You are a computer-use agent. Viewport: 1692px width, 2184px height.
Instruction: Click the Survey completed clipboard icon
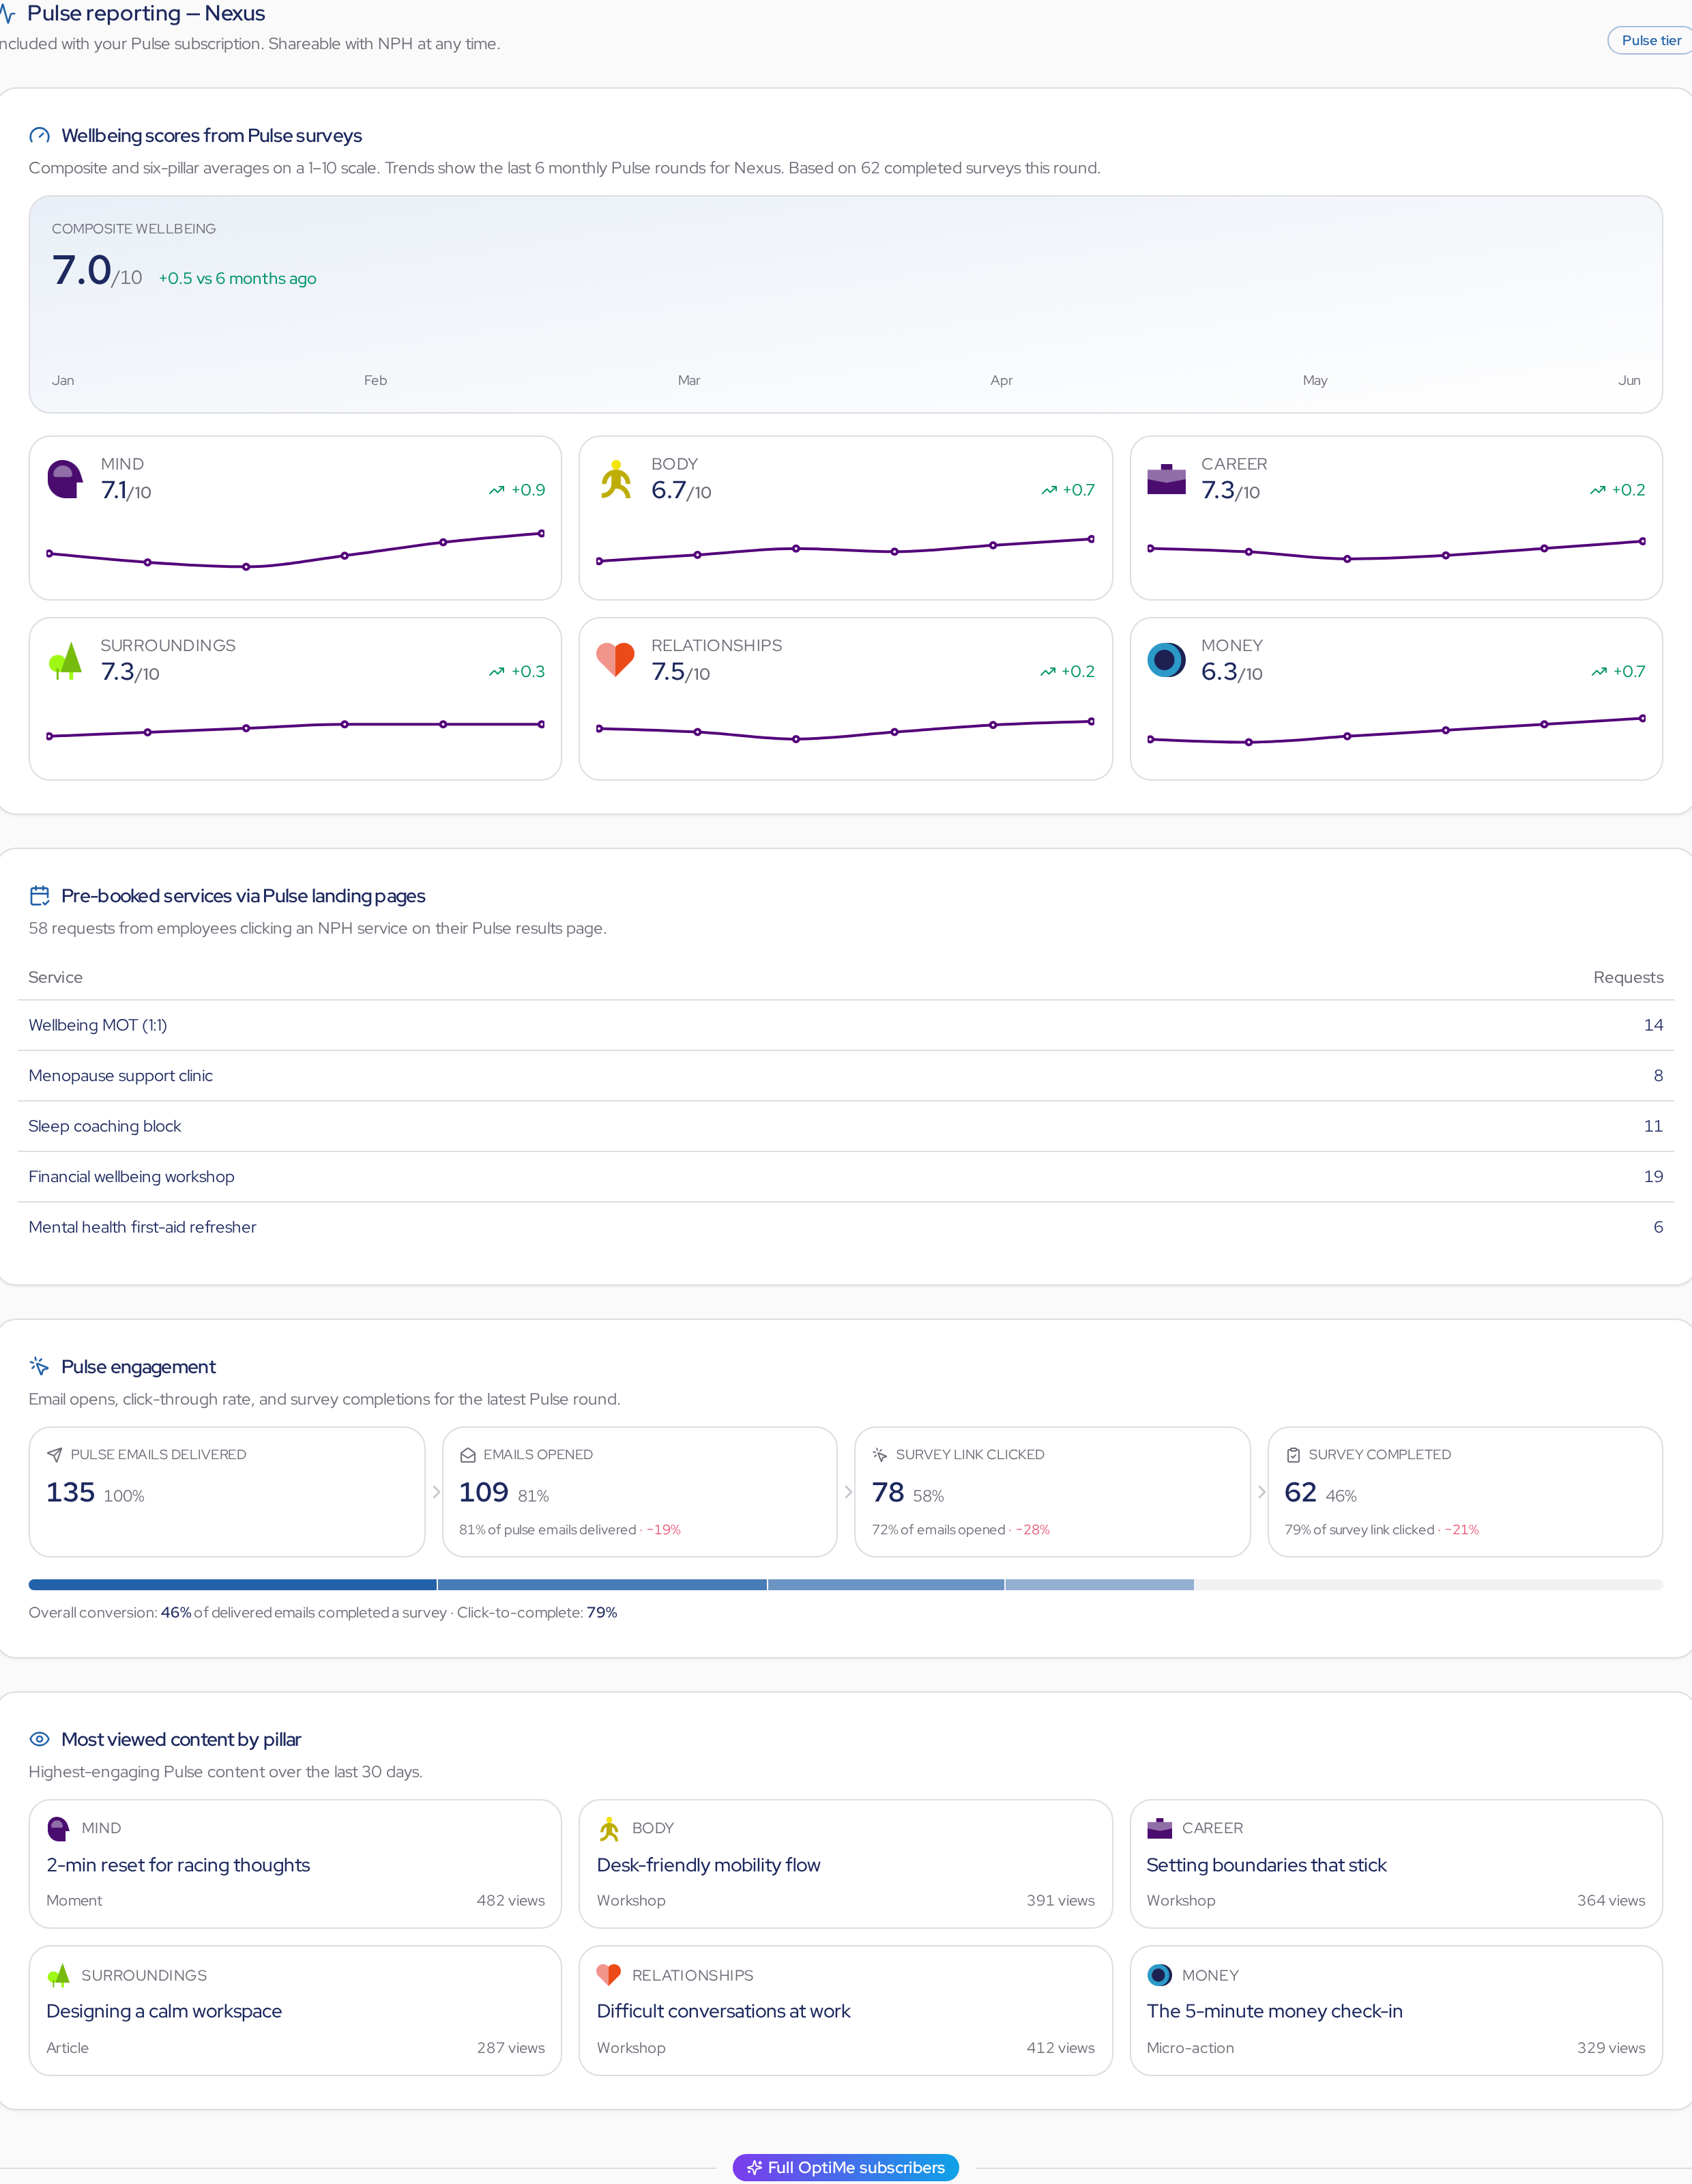pos(1294,1455)
